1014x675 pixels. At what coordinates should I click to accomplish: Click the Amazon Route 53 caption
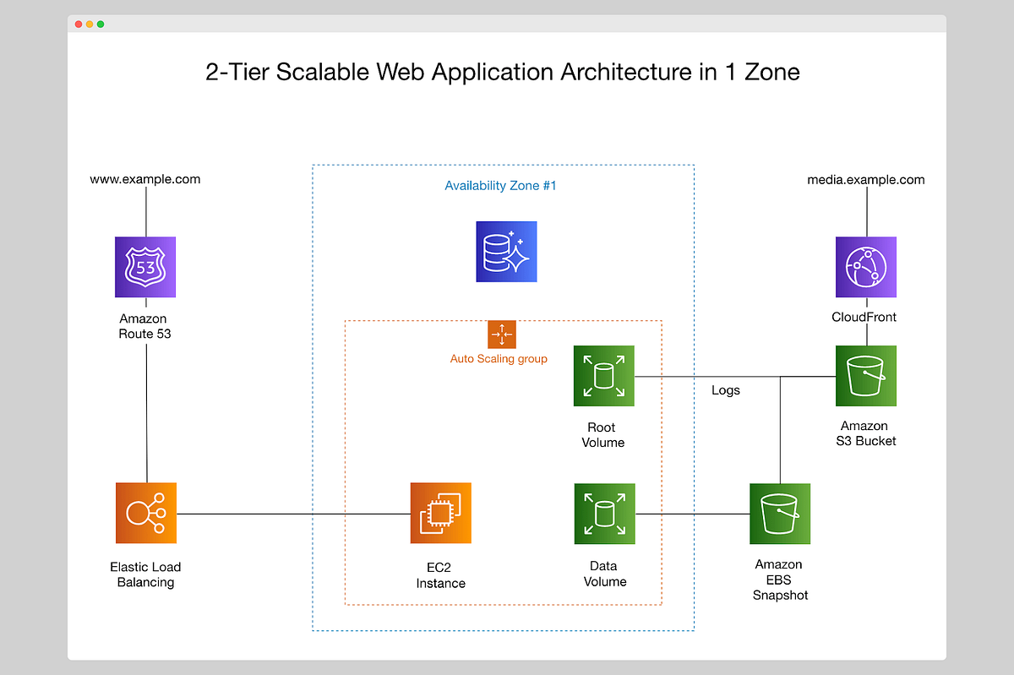tap(143, 326)
